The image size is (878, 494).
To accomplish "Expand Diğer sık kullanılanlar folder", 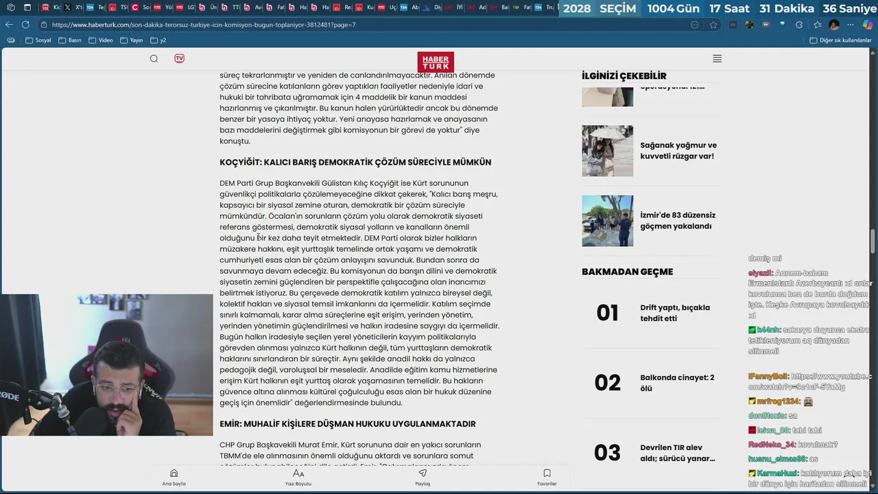I will pos(840,40).
